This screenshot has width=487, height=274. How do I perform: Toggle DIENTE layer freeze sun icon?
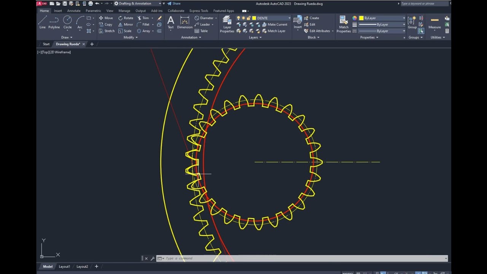point(243,18)
